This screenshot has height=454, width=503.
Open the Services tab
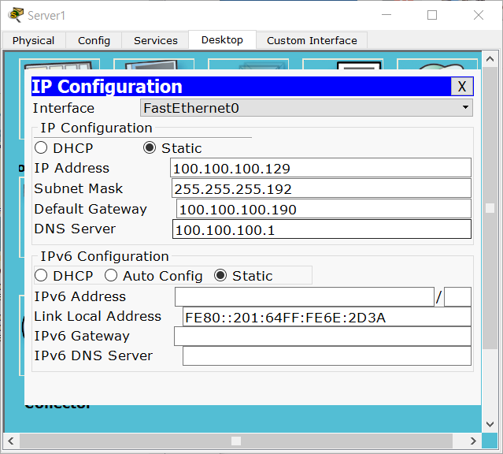coord(155,40)
